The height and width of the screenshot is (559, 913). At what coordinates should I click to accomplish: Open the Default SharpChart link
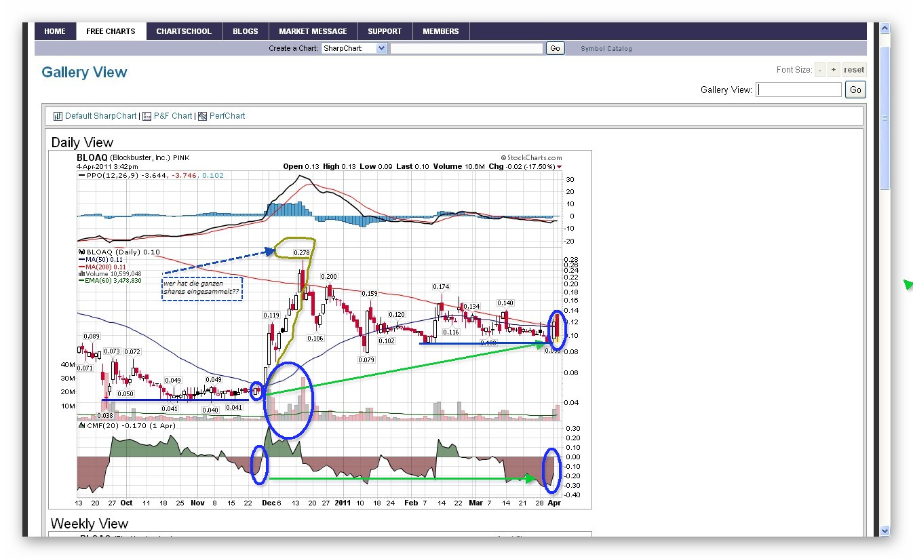pyautogui.click(x=101, y=116)
